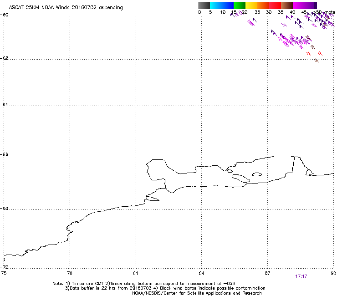Click the cyan-blue 5-15 knots legend swatch
The height and width of the screenshot is (296, 337).
(x=222, y=5)
